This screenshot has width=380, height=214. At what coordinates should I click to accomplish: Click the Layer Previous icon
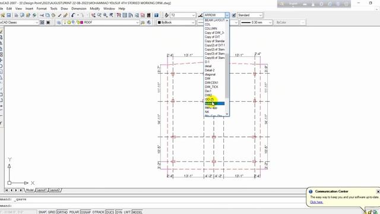pos(149,23)
